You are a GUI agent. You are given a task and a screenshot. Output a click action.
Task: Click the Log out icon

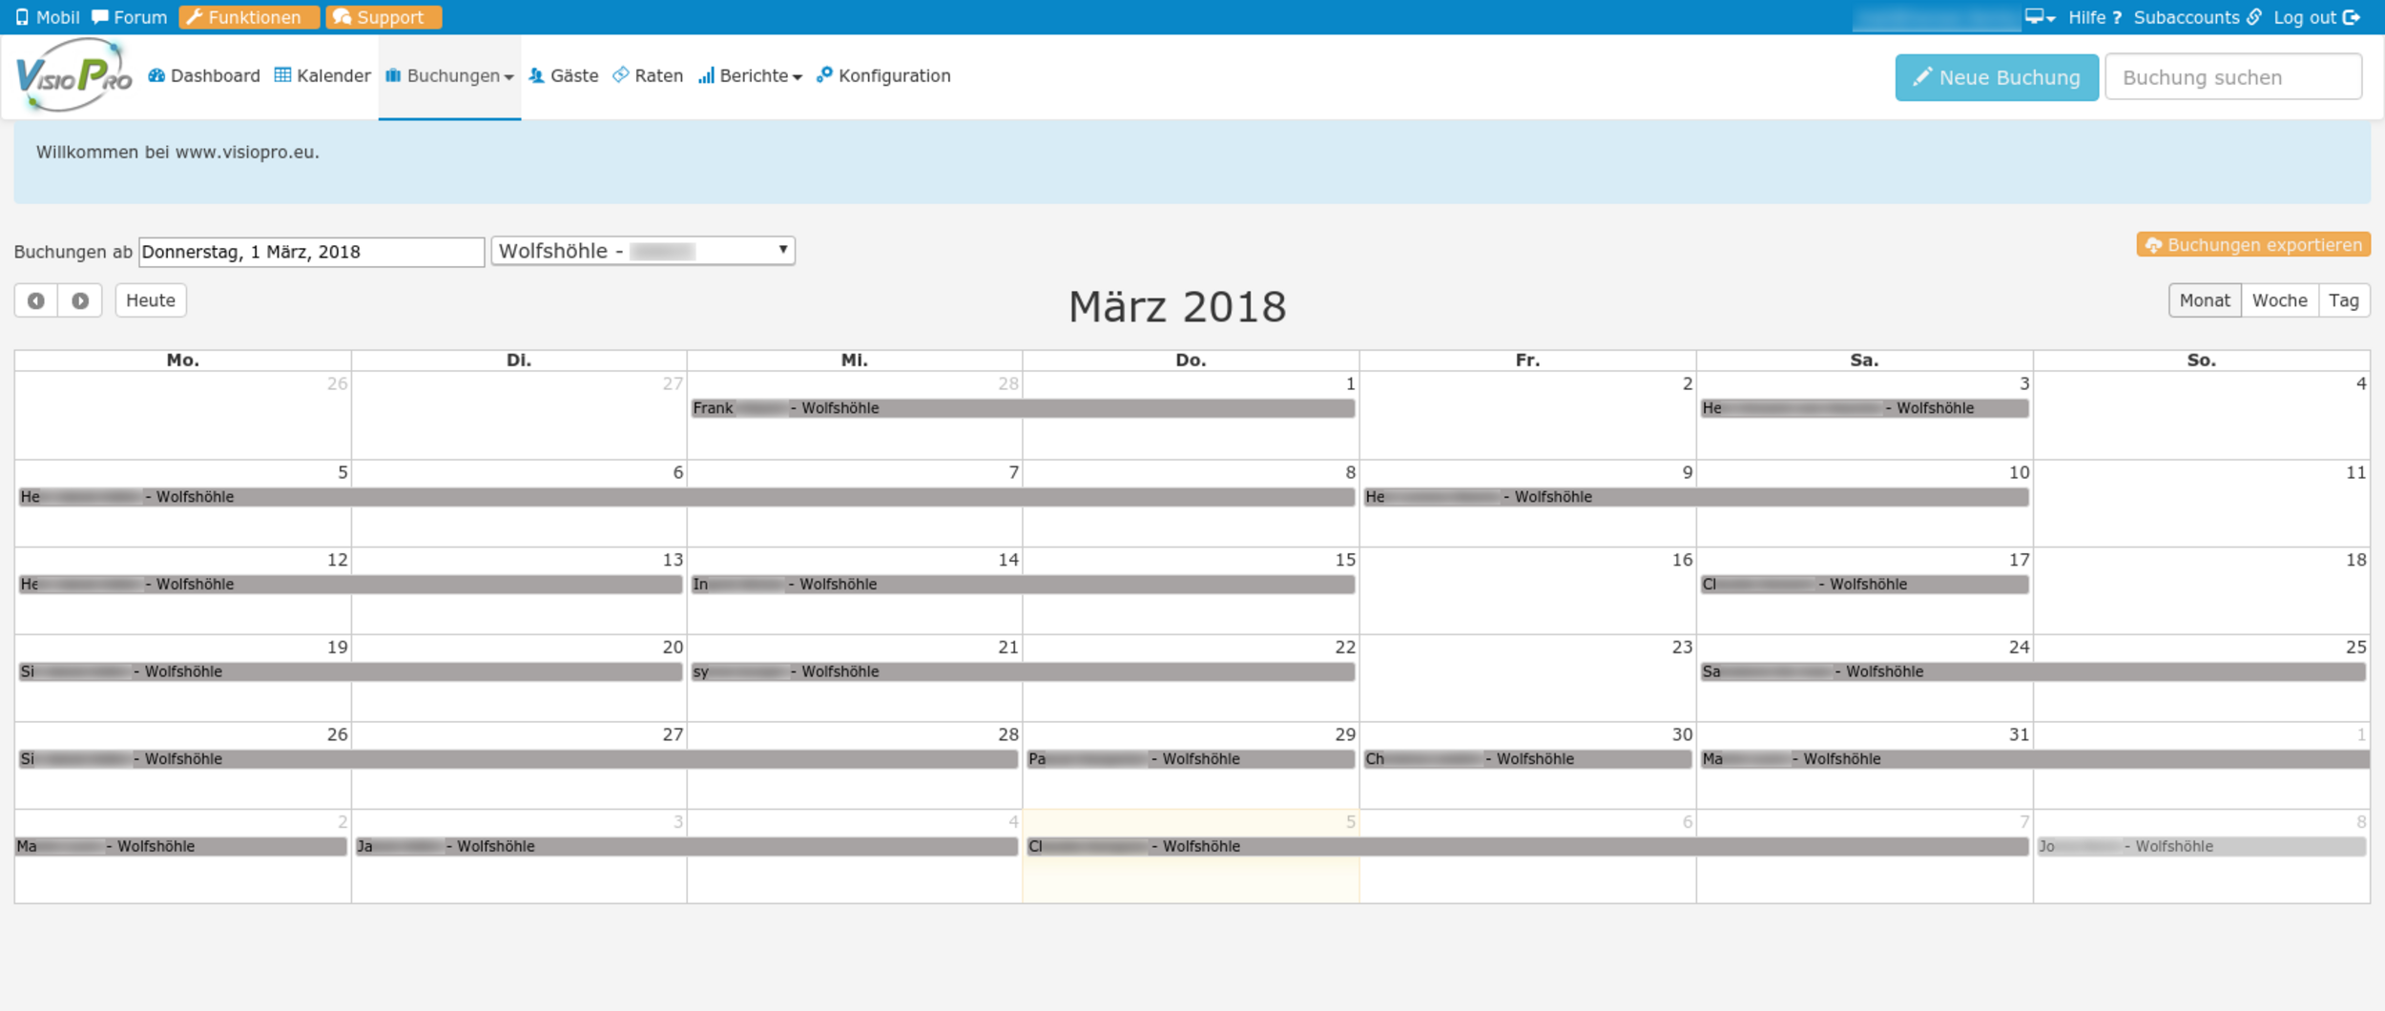click(x=2352, y=17)
